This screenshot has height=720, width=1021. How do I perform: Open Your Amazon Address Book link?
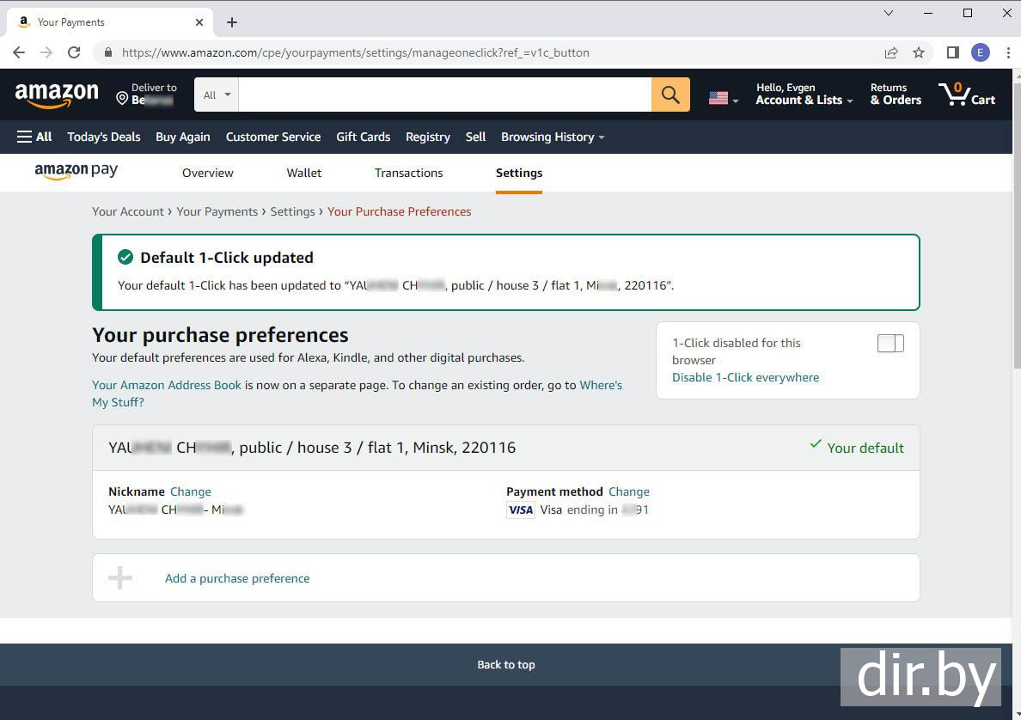click(x=167, y=385)
